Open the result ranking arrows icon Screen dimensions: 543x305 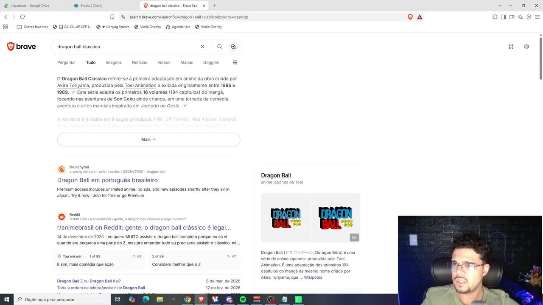511,47
